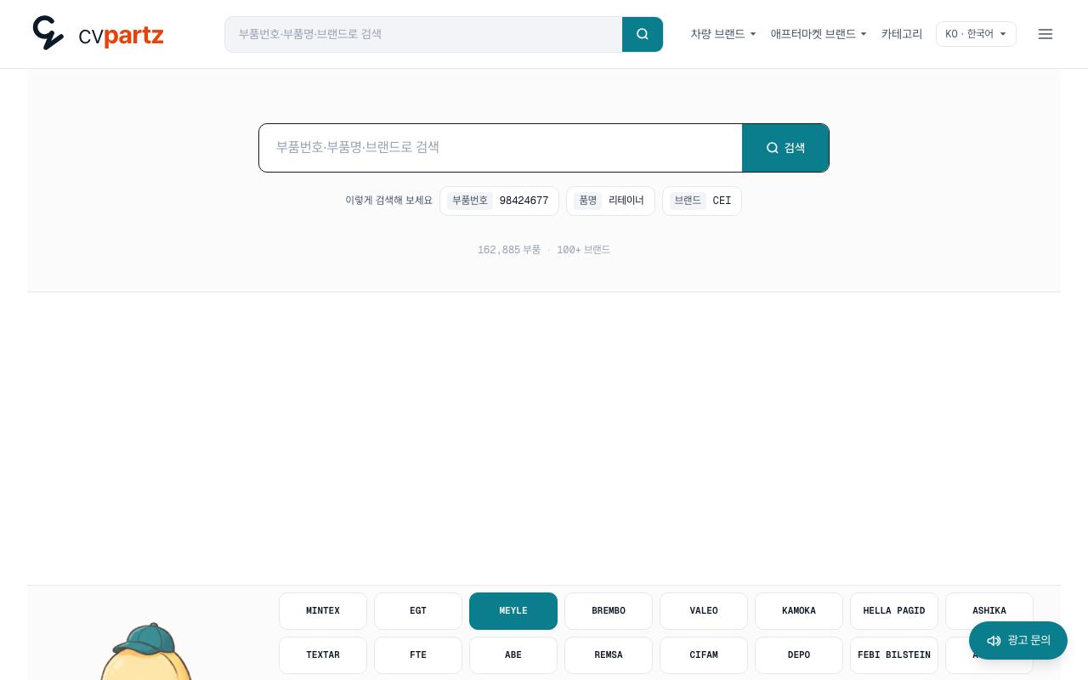Select the MINTEX brand chip
This screenshot has width=1088, height=680.
point(323,611)
